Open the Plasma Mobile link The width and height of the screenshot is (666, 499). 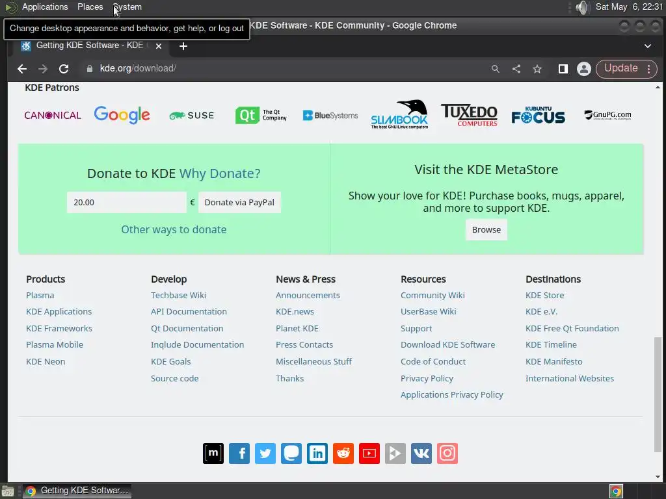(x=55, y=344)
